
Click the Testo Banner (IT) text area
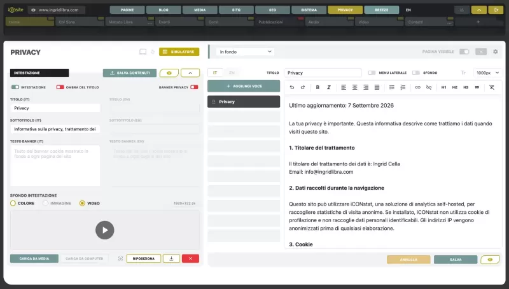coord(55,166)
